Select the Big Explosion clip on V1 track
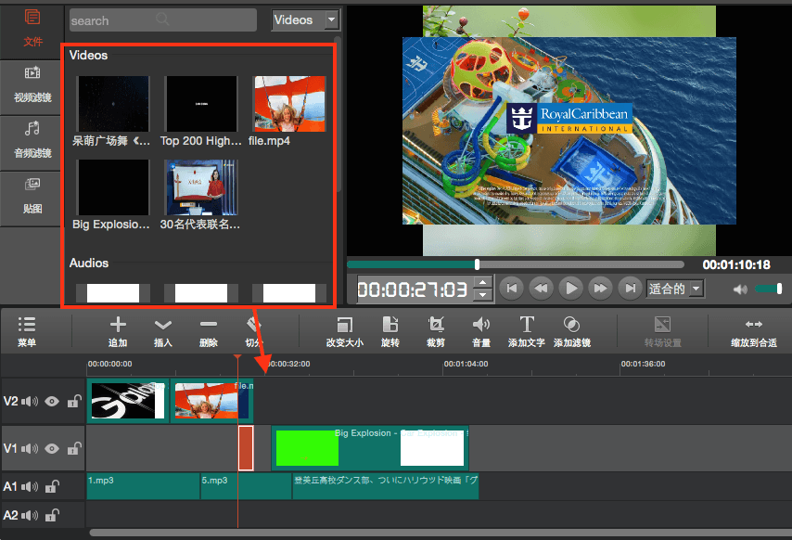Screen dimensions: 792x540 point(370,448)
